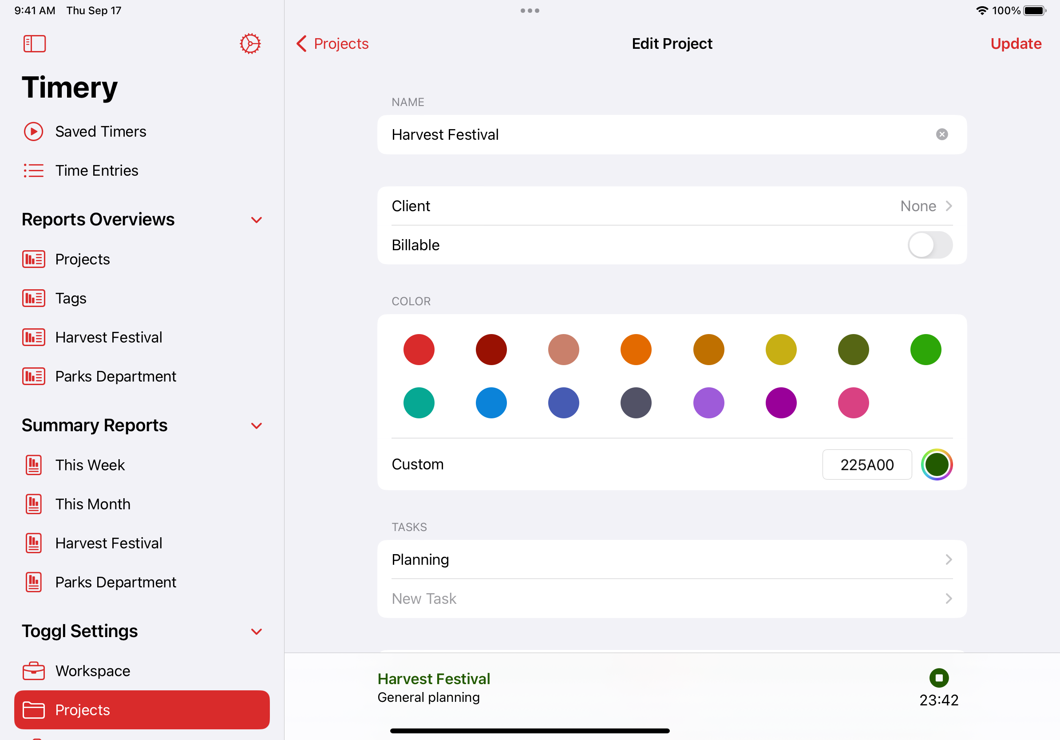Select the light purple color swatch
The image size is (1060, 740).
click(709, 403)
